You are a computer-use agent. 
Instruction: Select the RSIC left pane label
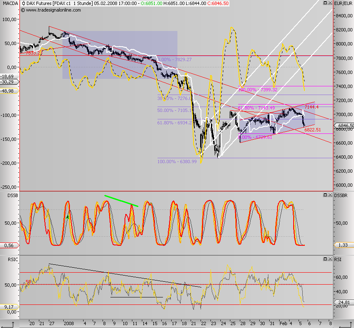[x=13, y=259]
